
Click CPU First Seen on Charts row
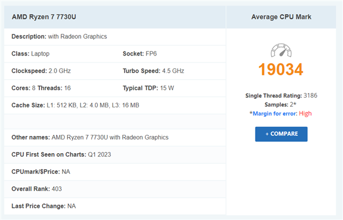115,155
